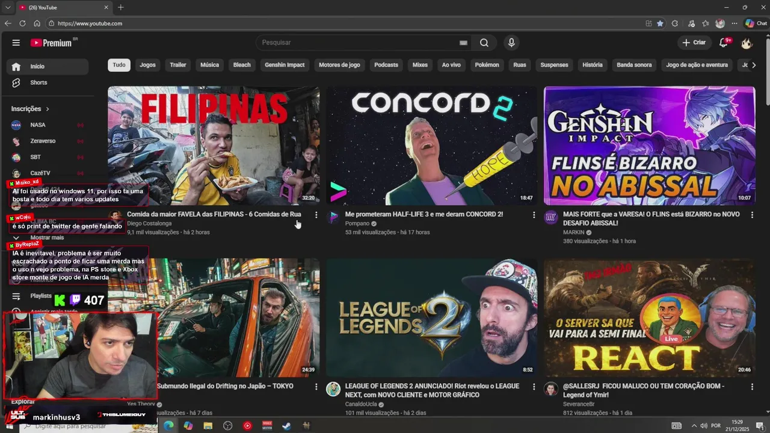
Task: Open Shorts in the sidebar
Action: [48, 82]
